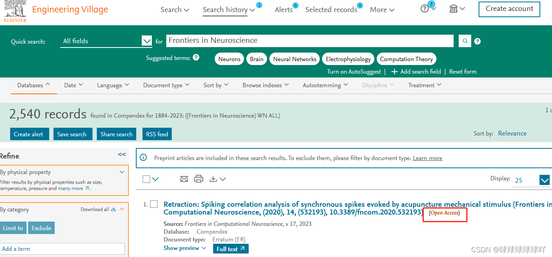Click Reset form link
Screen dimensions: 552x257
click(x=463, y=72)
